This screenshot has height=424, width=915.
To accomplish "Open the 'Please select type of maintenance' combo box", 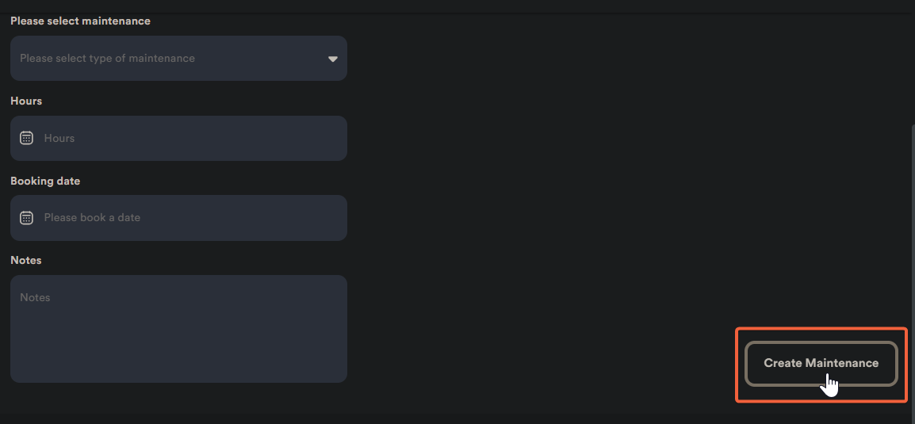I will pyautogui.click(x=178, y=58).
